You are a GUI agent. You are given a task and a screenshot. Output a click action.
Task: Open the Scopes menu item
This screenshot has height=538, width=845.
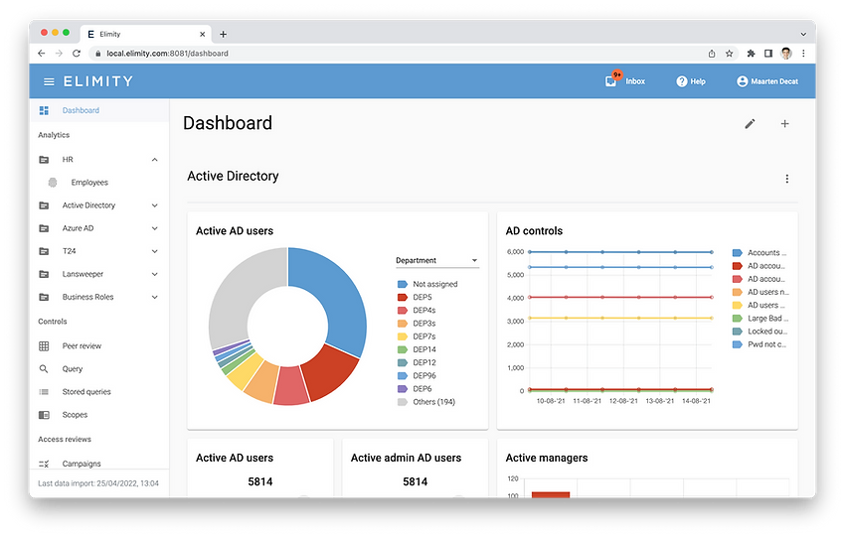click(x=99, y=415)
